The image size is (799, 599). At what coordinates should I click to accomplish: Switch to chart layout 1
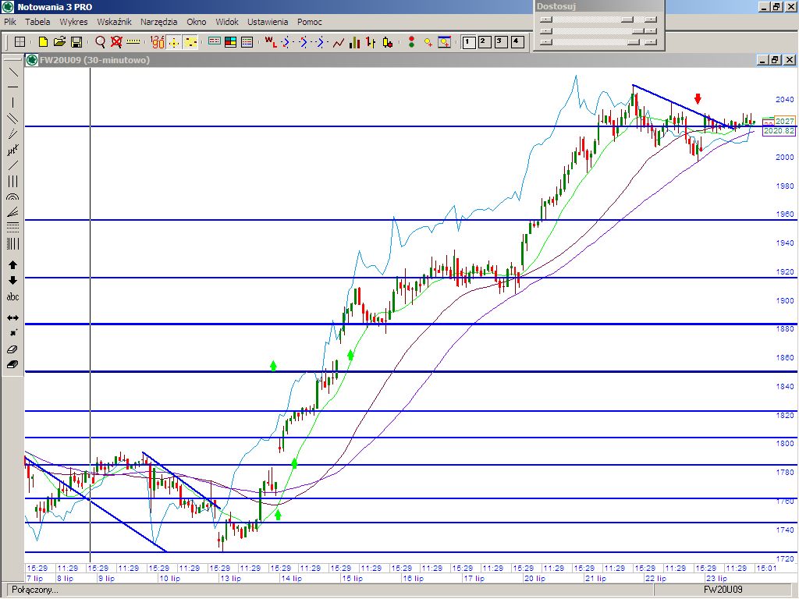click(x=468, y=42)
